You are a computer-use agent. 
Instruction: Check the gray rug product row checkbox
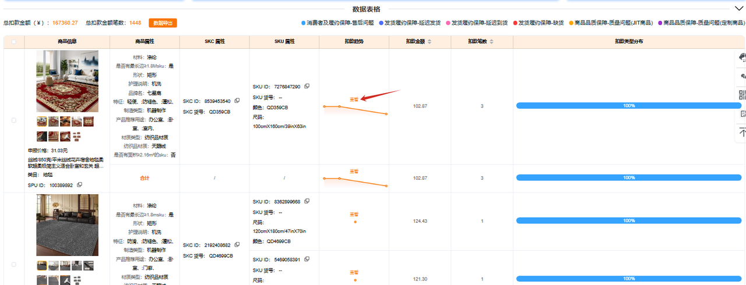click(14, 264)
